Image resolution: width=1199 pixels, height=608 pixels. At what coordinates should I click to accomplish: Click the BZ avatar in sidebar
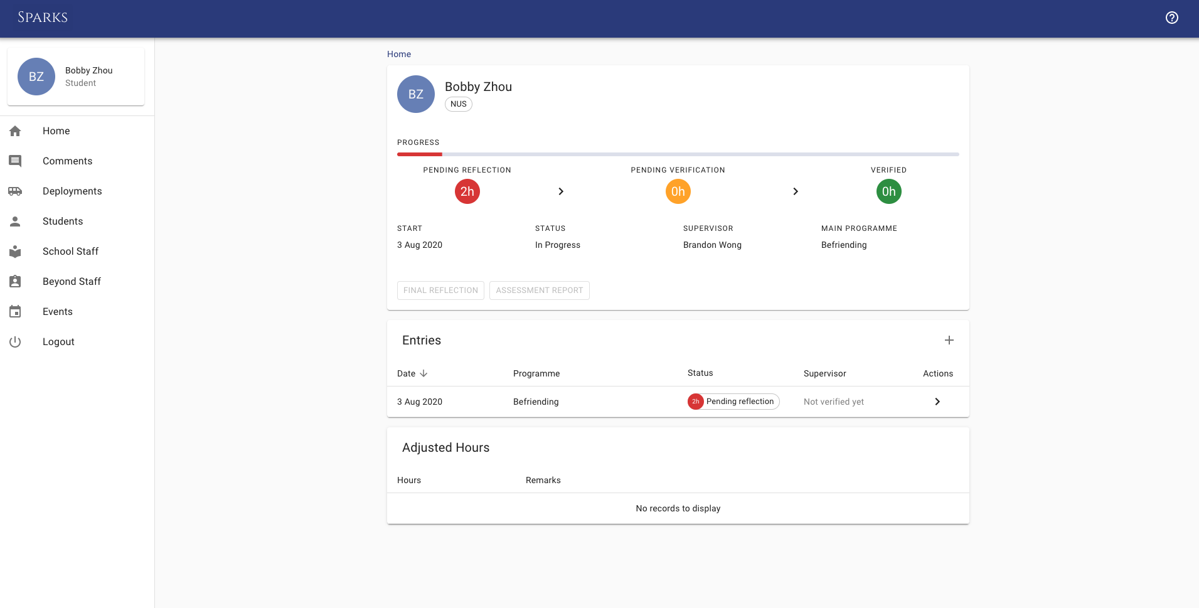(x=36, y=77)
